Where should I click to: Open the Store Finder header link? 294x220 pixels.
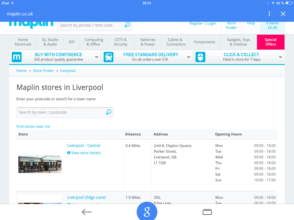231,25
